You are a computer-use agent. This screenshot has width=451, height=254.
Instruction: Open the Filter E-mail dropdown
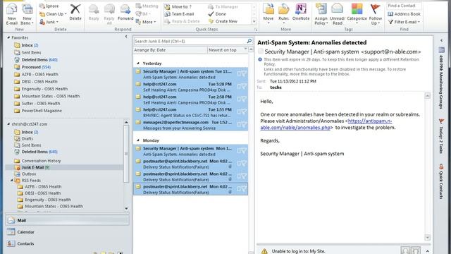pyautogui.click(x=404, y=22)
